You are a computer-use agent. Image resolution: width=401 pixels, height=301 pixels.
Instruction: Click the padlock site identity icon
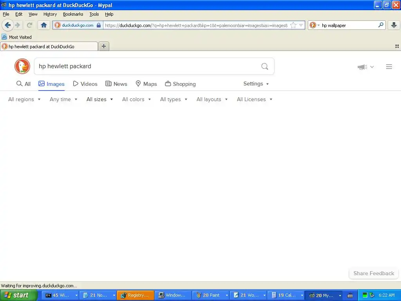pos(98,25)
